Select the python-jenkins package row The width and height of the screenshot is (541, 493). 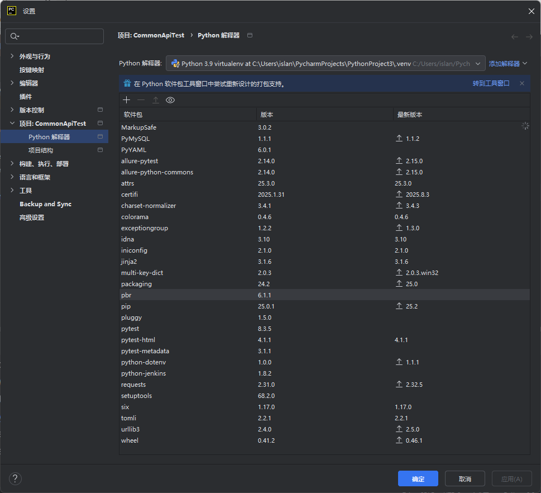324,373
